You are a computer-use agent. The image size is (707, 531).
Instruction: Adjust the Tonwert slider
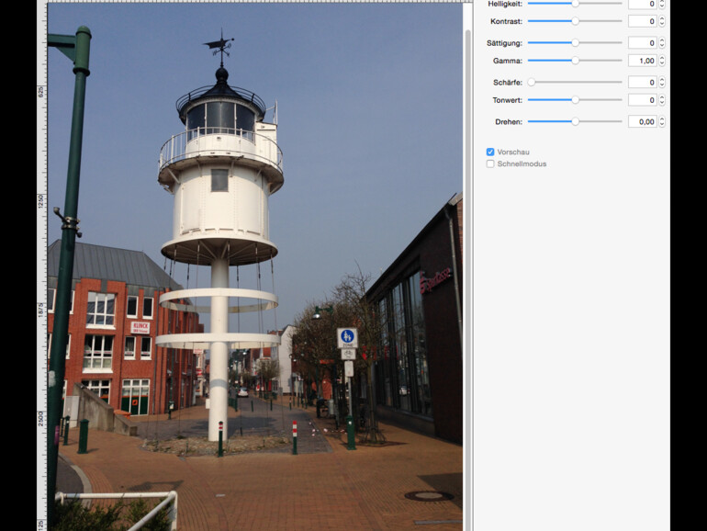click(x=575, y=100)
